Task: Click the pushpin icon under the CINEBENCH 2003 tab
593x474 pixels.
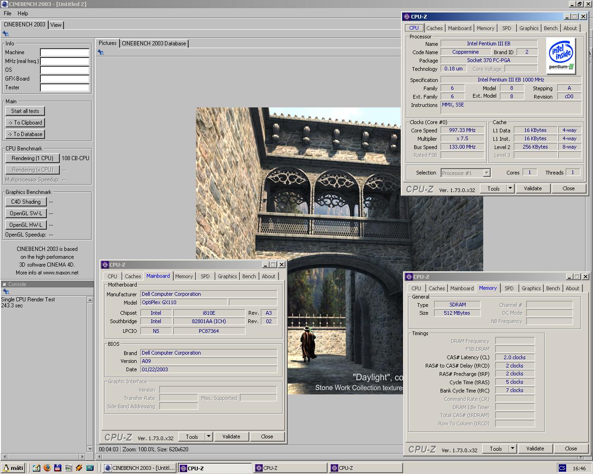Action: tap(6, 34)
